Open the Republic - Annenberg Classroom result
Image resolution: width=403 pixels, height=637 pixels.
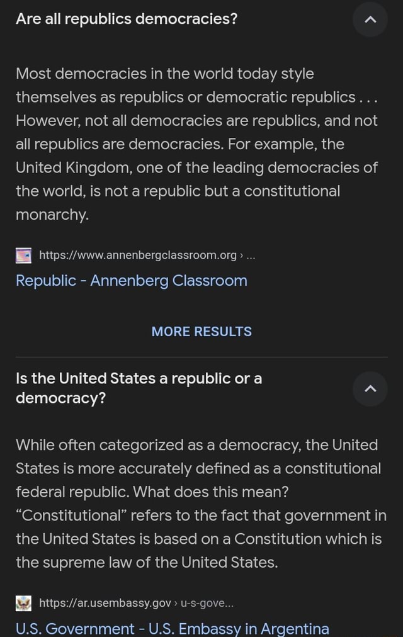[131, 281]
